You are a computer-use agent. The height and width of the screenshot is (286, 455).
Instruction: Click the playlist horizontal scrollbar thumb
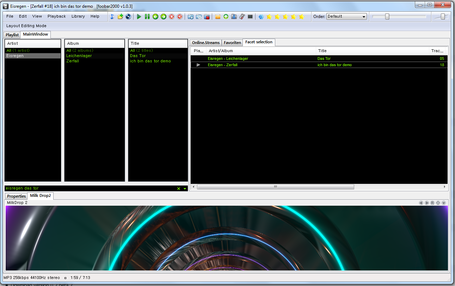(x=275, y=187)
